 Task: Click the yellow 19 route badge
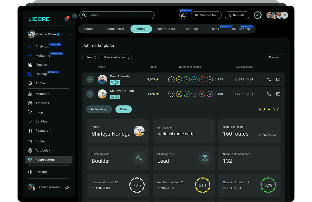click(x=179, y=80)
